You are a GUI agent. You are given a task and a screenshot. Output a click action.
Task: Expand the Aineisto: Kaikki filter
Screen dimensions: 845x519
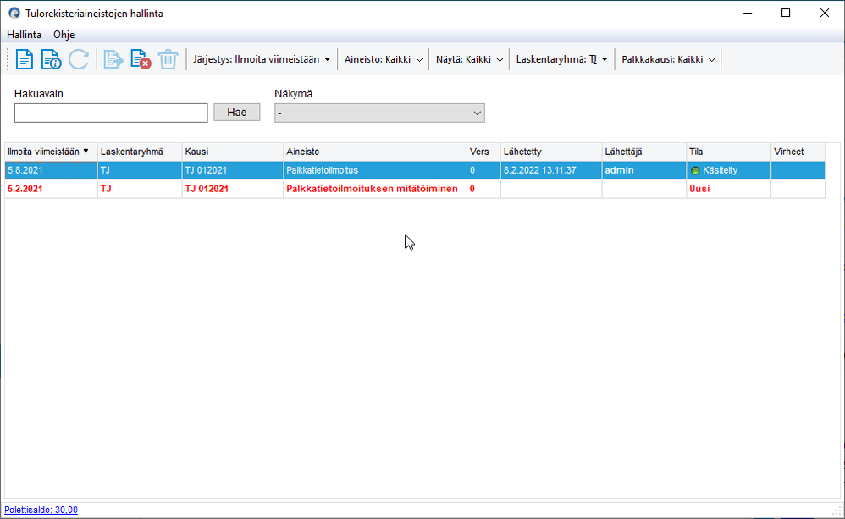click(x=384, y=59)
